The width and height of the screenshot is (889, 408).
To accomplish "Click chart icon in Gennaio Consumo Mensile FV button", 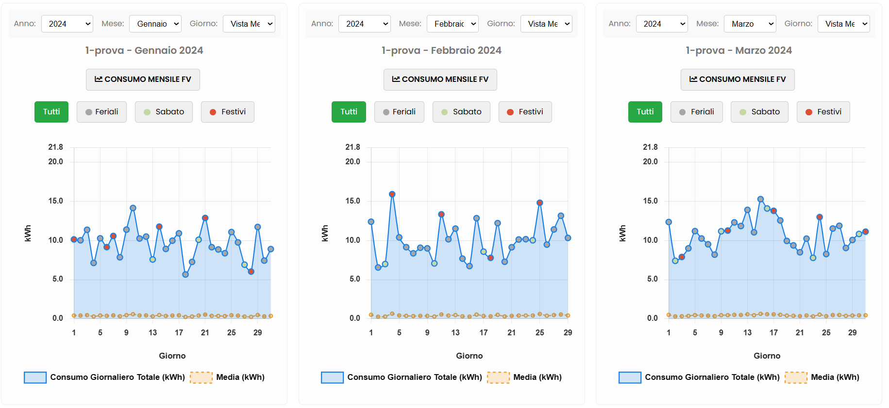I will tap(99, 79).
